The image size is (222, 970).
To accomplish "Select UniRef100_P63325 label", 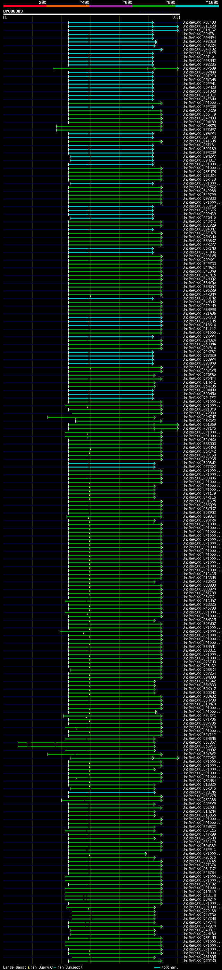I will 199,605.
